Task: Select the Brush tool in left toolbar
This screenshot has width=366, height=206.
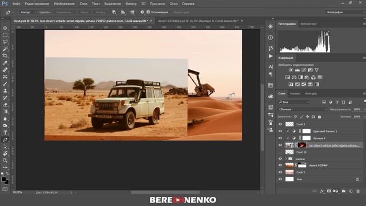Action: coord(5,84)
